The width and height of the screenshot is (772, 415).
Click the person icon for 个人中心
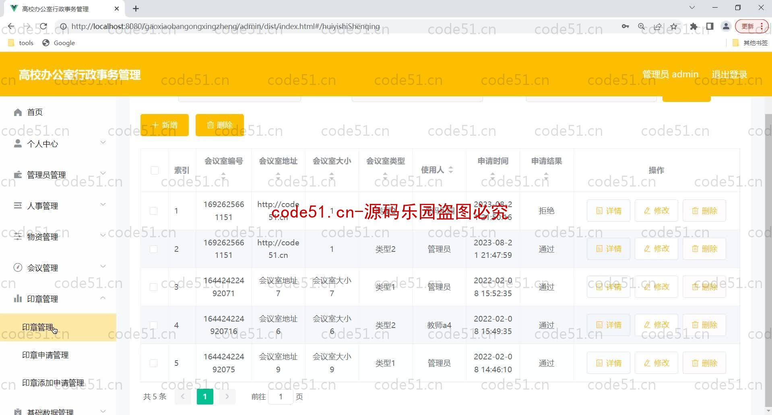pyautogui.click(x=18, y=143)
